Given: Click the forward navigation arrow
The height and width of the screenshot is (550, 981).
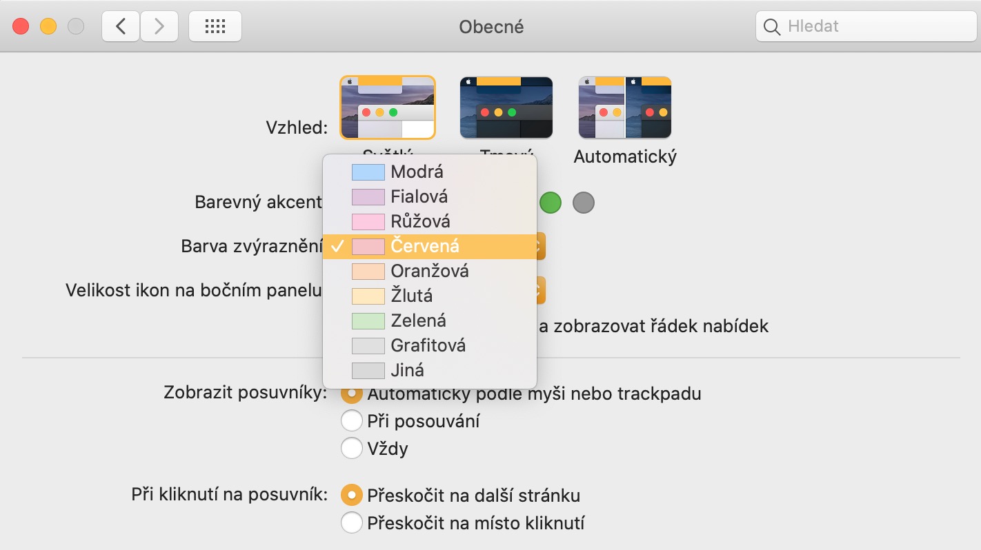Looking at the screenshot, I should click(x=159, y=27).
